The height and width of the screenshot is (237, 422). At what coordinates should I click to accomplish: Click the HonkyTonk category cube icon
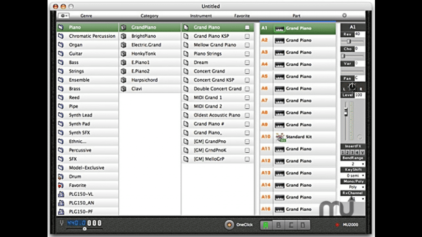point(124,54)
